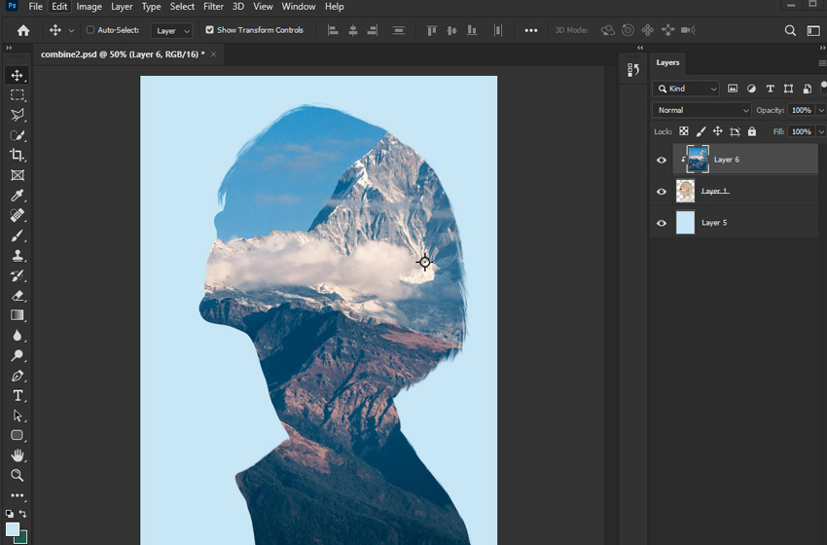
Task: Open the Edit menu
Action: tap(59, 7)
